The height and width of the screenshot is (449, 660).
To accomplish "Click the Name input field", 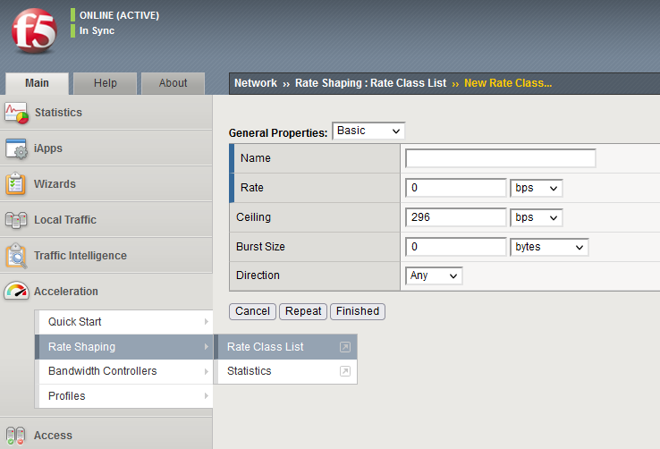I will coord(500,158).
